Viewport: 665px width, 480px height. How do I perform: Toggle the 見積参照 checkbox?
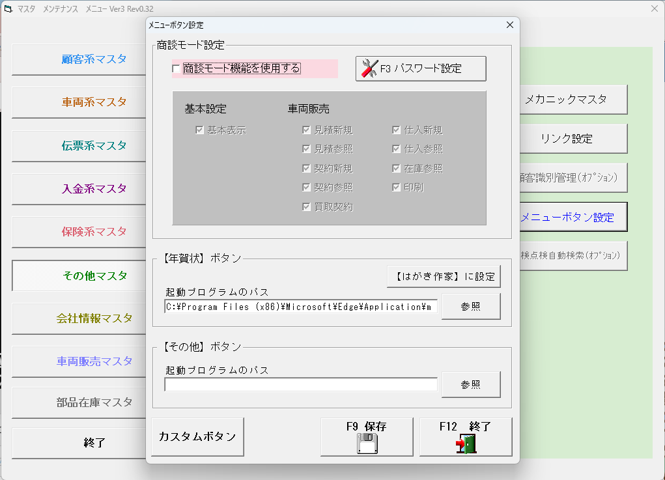[306, 149]
